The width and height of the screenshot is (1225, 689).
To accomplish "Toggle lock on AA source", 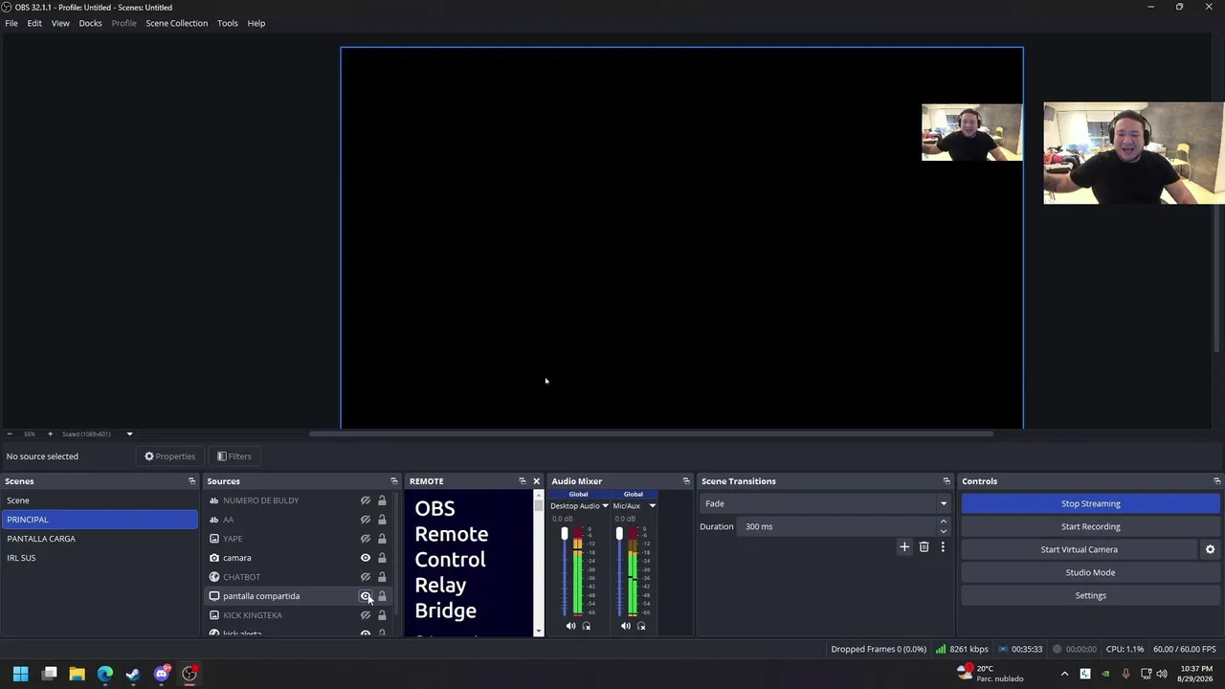I will coord(382,520).
